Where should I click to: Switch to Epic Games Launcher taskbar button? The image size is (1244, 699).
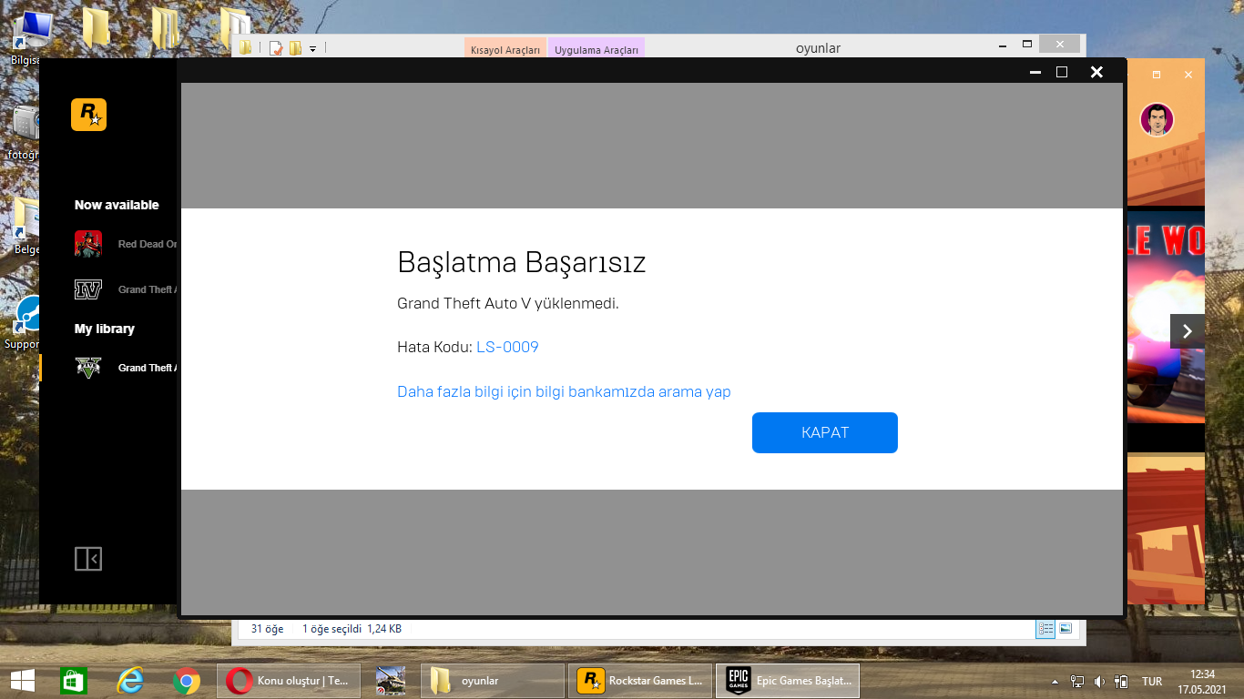pyautogui.click(x=788, y=680)
